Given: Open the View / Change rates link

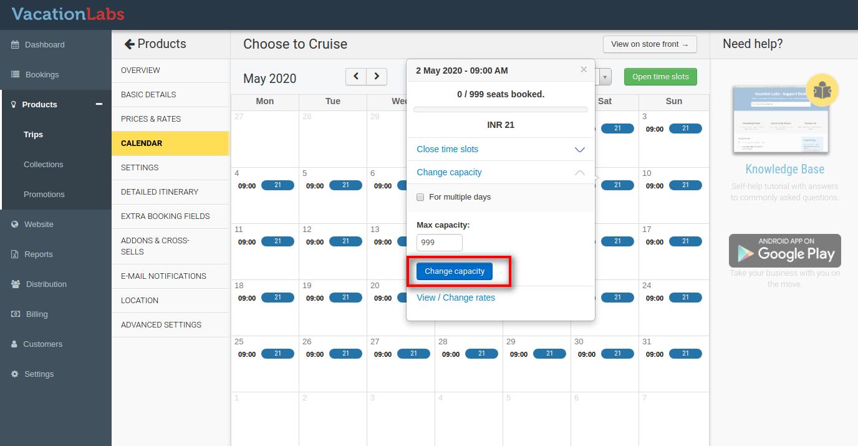Looking at the screenshot, I should [456, 298].
